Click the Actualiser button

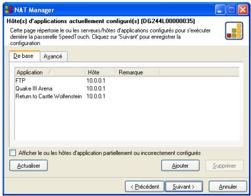28,166
